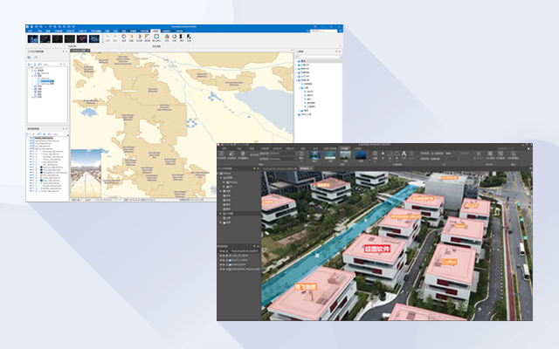Viewport: 559px width, 349px height.
Task: Close the toolbox panel in light window
Action: click(340, 51)
